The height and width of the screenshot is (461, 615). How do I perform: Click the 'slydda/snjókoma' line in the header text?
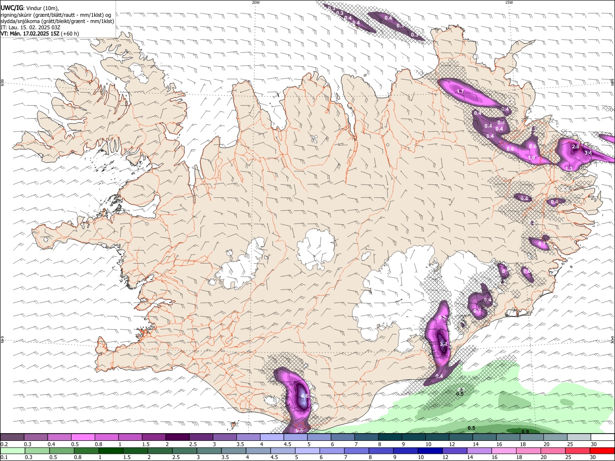point(57,21)
